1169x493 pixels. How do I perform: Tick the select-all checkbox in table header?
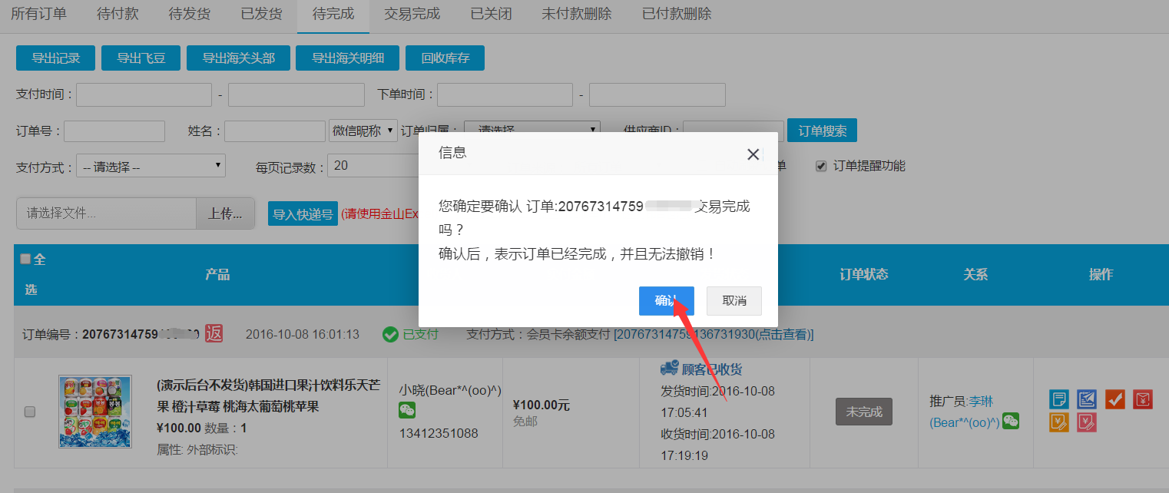pyautogui.click(x=25, y=260)
